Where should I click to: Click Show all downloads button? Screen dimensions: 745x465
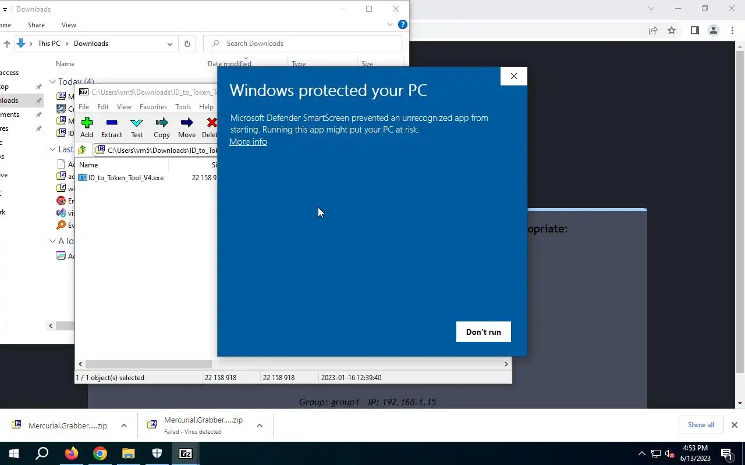701,425
